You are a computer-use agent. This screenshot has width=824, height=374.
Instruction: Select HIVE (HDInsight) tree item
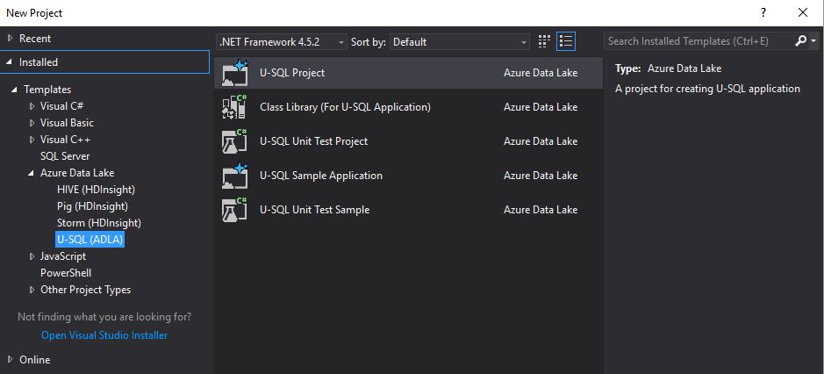96,190
